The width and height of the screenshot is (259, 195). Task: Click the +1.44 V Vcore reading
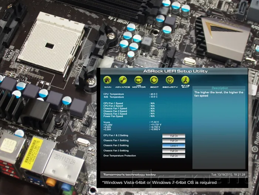pyautogui.click(x=155, y=122)
